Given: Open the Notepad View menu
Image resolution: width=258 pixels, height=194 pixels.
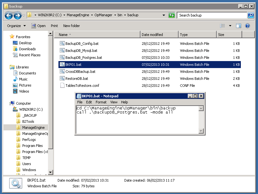Looking at the screenshot, I should [114, 102].
